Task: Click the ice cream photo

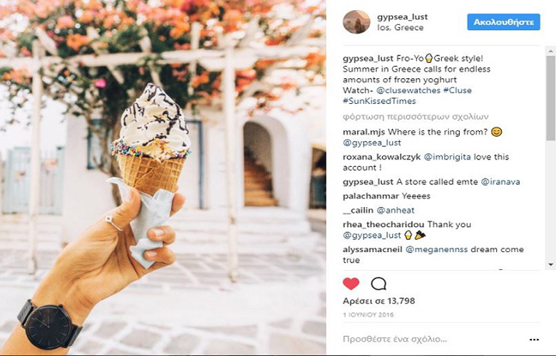Action: tap(163, 177)
